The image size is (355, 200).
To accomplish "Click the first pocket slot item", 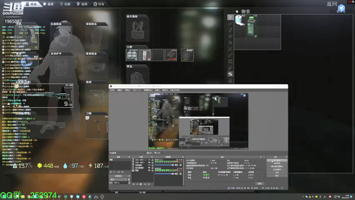I will [x=132, y=55].
